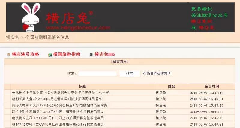Viewport: 240px width, 128px height.
Task: Click 横店兔 name in 大武师 row
Action: (x=161, y=105)
